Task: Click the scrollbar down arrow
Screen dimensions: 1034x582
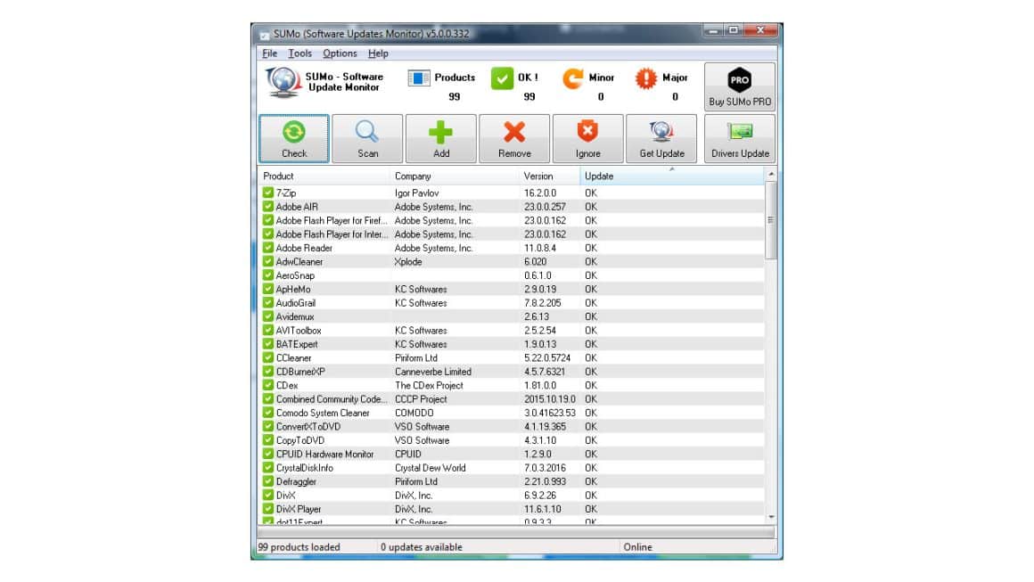Action: [x=771, y=518]
